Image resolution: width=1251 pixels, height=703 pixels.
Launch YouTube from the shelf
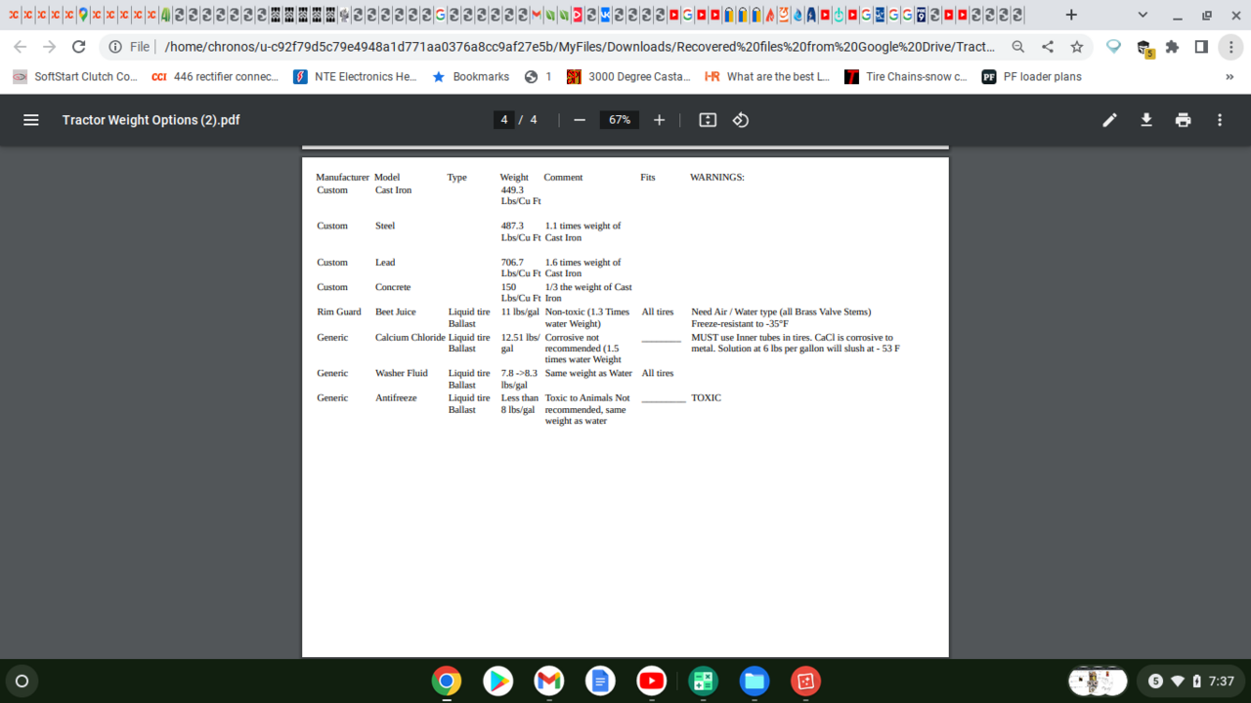(651, 681)
